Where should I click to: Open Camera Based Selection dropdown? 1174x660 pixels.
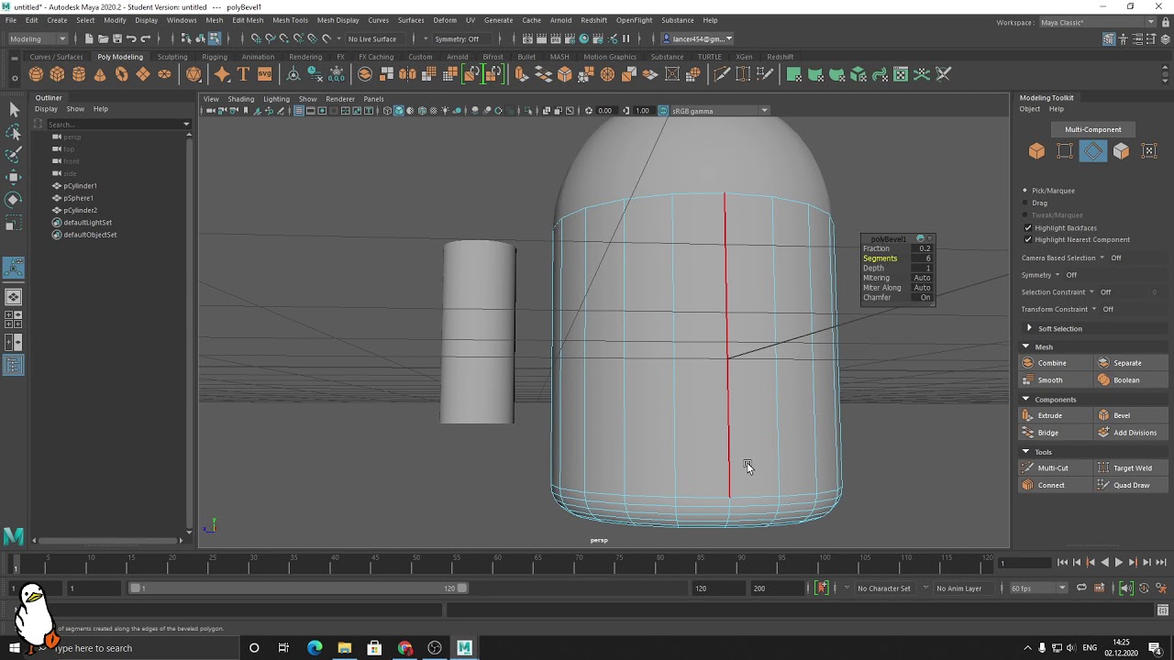tap(1102, 258)
